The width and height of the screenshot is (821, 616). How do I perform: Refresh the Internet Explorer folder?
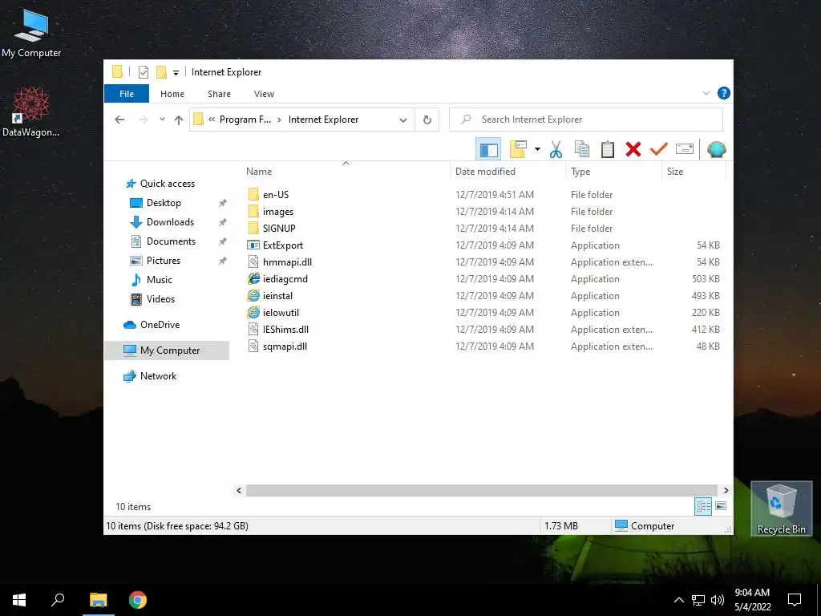pos(427,120)
